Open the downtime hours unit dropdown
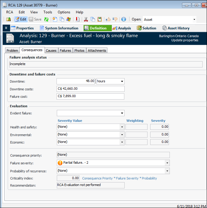The image size is (207, 208). [x=122, y=81]
